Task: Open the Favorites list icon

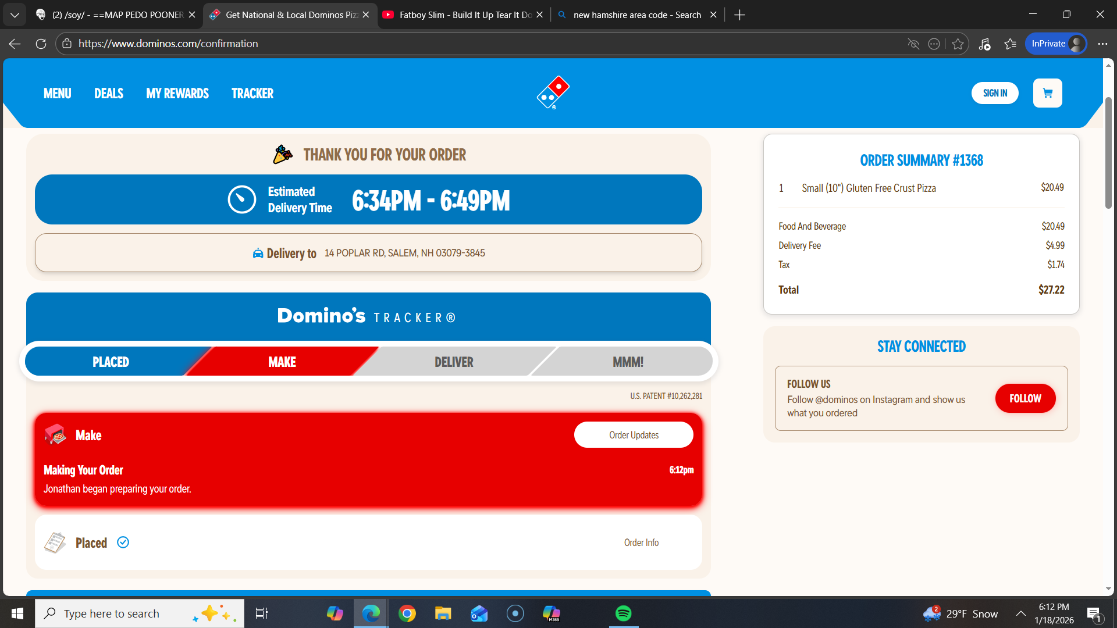Action: pos(1011,44)
